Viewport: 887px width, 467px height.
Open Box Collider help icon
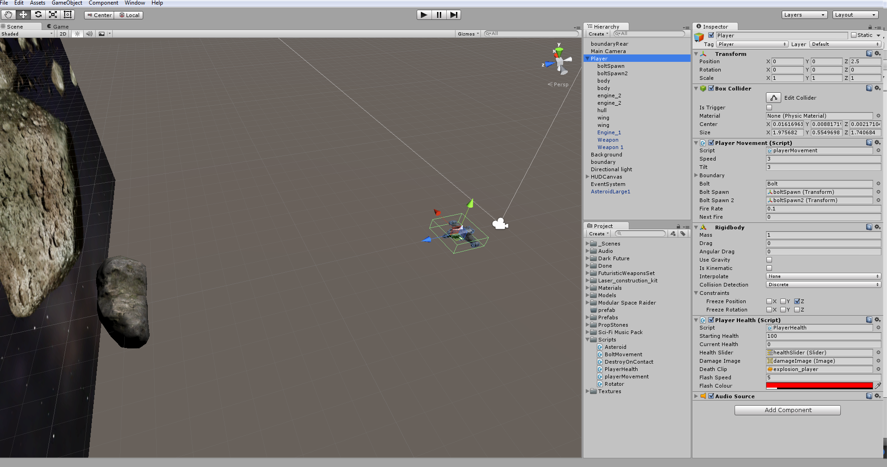869,88
